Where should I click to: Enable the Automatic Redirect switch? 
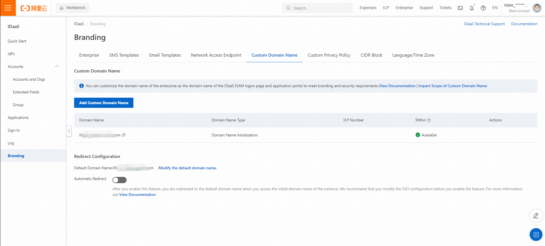click(120, 180)
